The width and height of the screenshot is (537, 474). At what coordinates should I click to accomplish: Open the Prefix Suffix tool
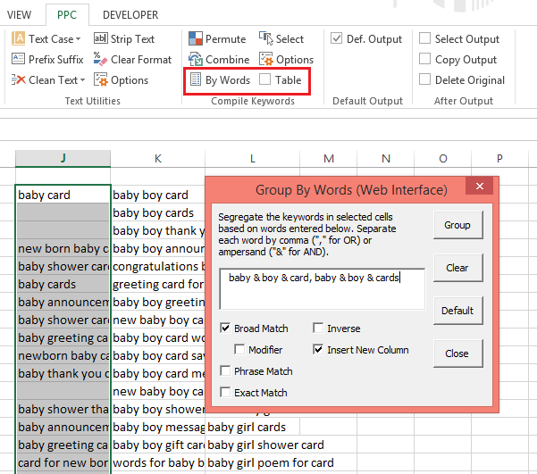[x=47, y=59]
